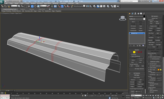Select Vertex sub-object level icon

pyautogui.click(x=132, y=52)
